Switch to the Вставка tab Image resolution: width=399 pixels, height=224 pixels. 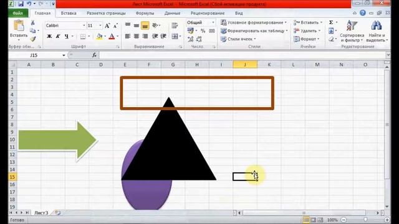[x=69, y=13]
